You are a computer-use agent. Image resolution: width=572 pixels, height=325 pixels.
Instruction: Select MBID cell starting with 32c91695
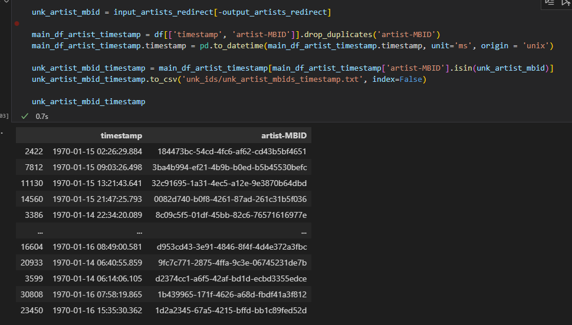[x=229, y=183]
